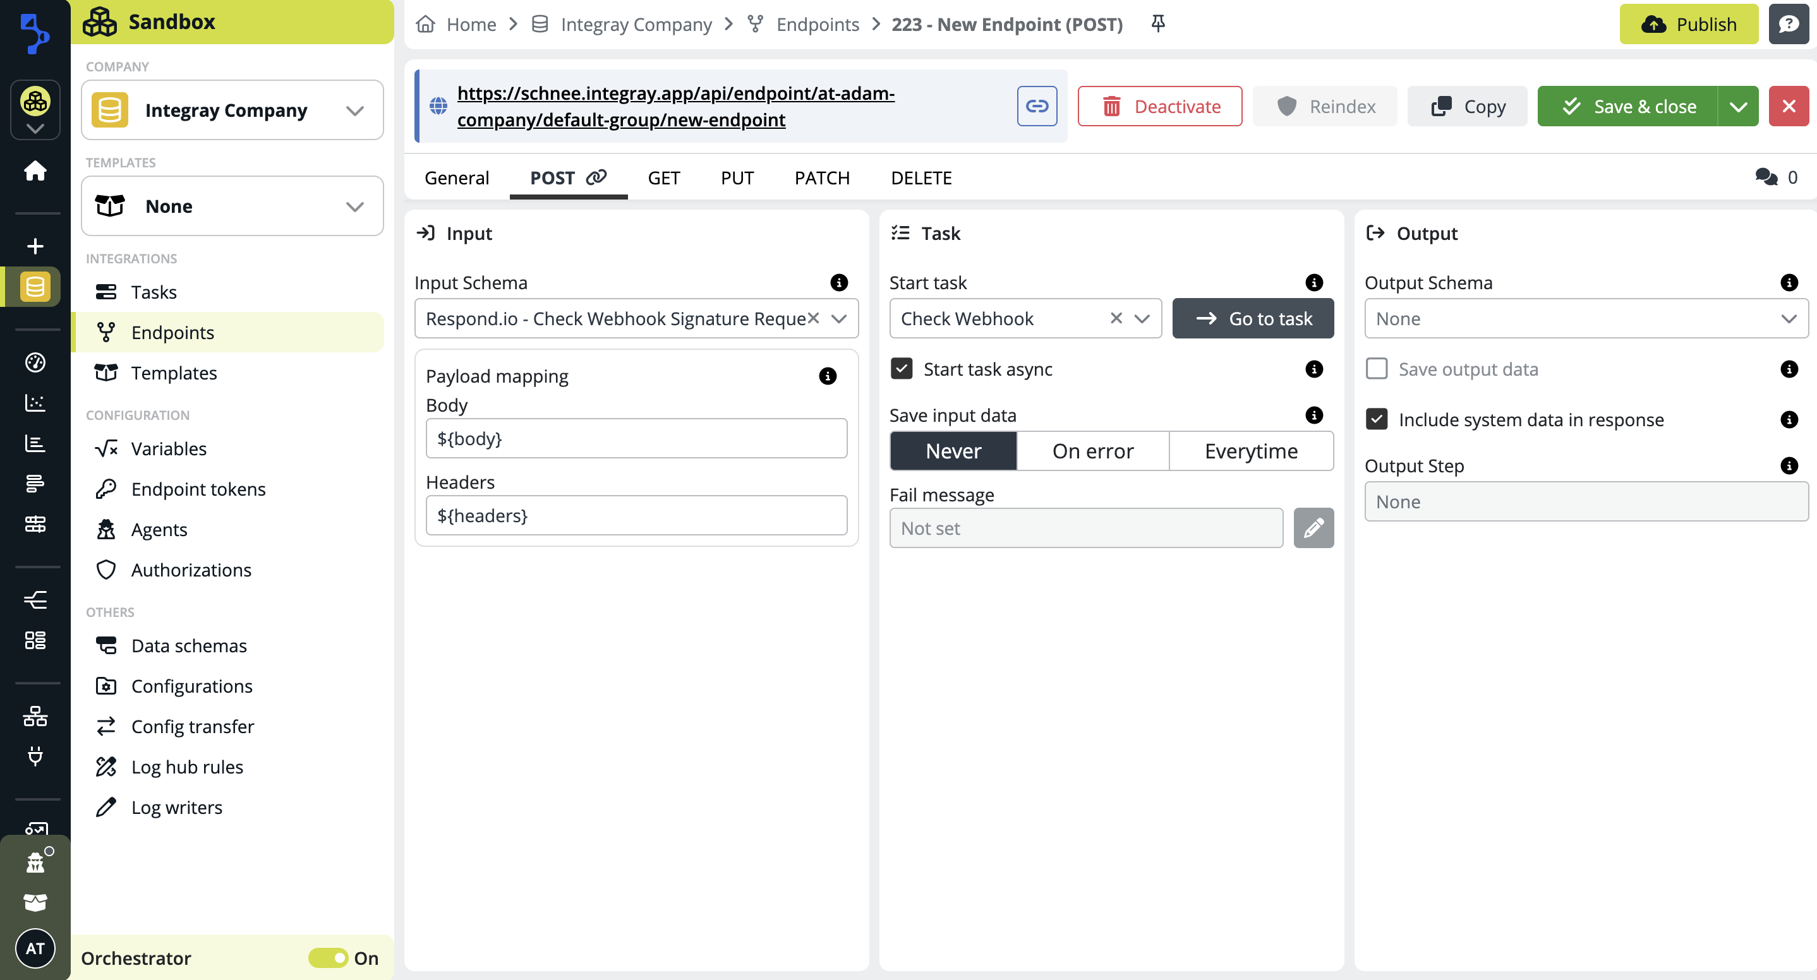The image size is (1817, 980).
Task: Click the plus icon in the left sidebar
Action: click(x=35, y=246)
